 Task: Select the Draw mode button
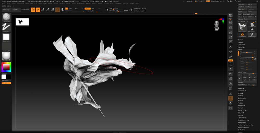click(x=38, y=10)
